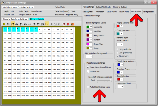Click the blue Selection Frame color swatch
The width and height of the screenshot is (158, 106).
click(118, 72)
